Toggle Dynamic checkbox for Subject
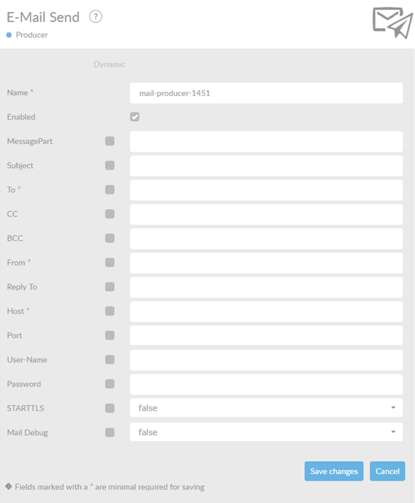415x503 pixels. pos(110,165)
